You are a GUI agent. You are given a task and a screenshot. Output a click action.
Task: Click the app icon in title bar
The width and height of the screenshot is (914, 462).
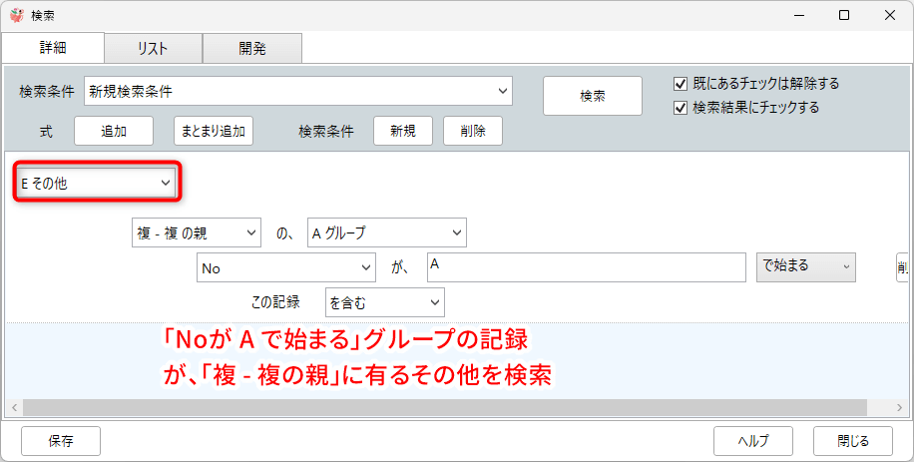(16, 15)
